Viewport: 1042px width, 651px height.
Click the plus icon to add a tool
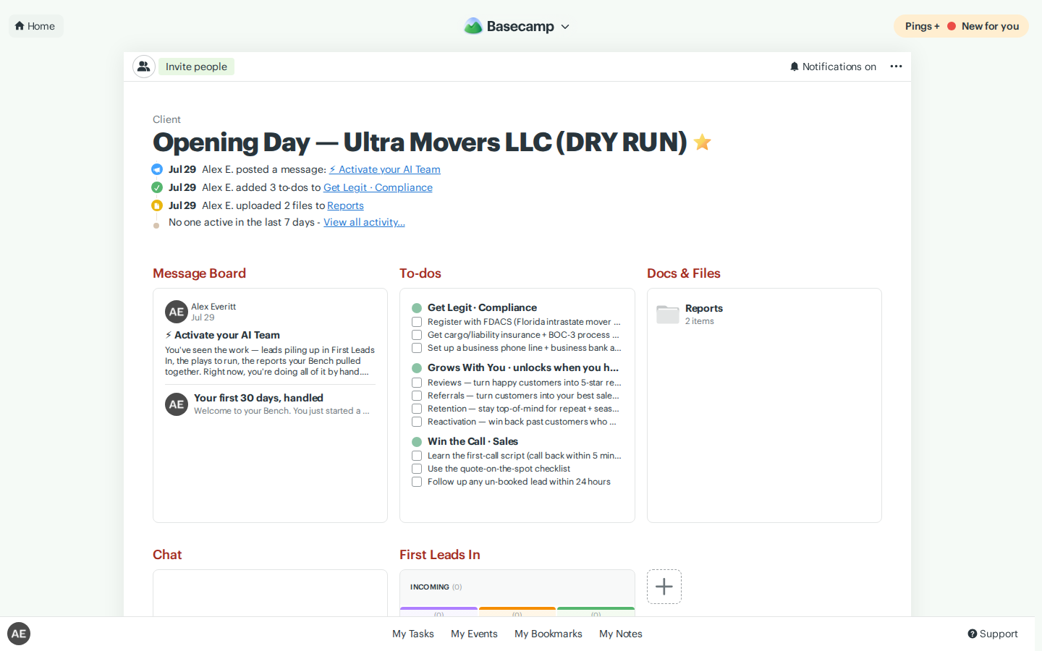click(664, 587)
